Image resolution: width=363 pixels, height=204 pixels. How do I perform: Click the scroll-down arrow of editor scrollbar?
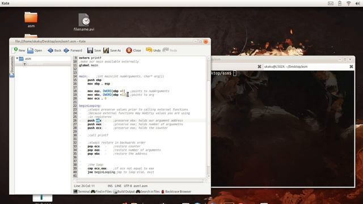point(209,176)
